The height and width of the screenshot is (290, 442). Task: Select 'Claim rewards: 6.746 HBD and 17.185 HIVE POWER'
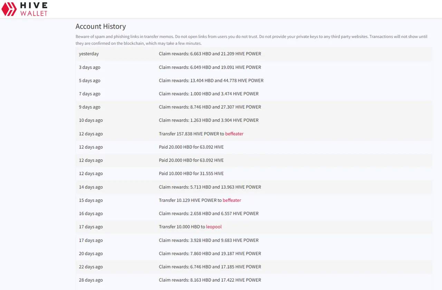pyautogui.click(x=210, y=267)
